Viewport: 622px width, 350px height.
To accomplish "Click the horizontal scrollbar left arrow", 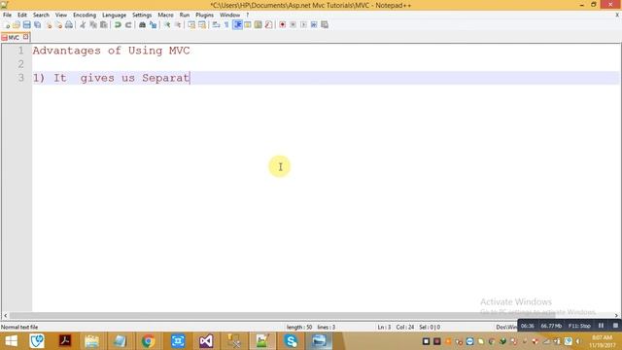I will click(5, 315).
